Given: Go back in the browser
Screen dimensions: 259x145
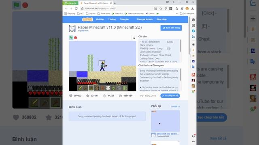Looking at the screenshot, I should (x=66, y=8).
